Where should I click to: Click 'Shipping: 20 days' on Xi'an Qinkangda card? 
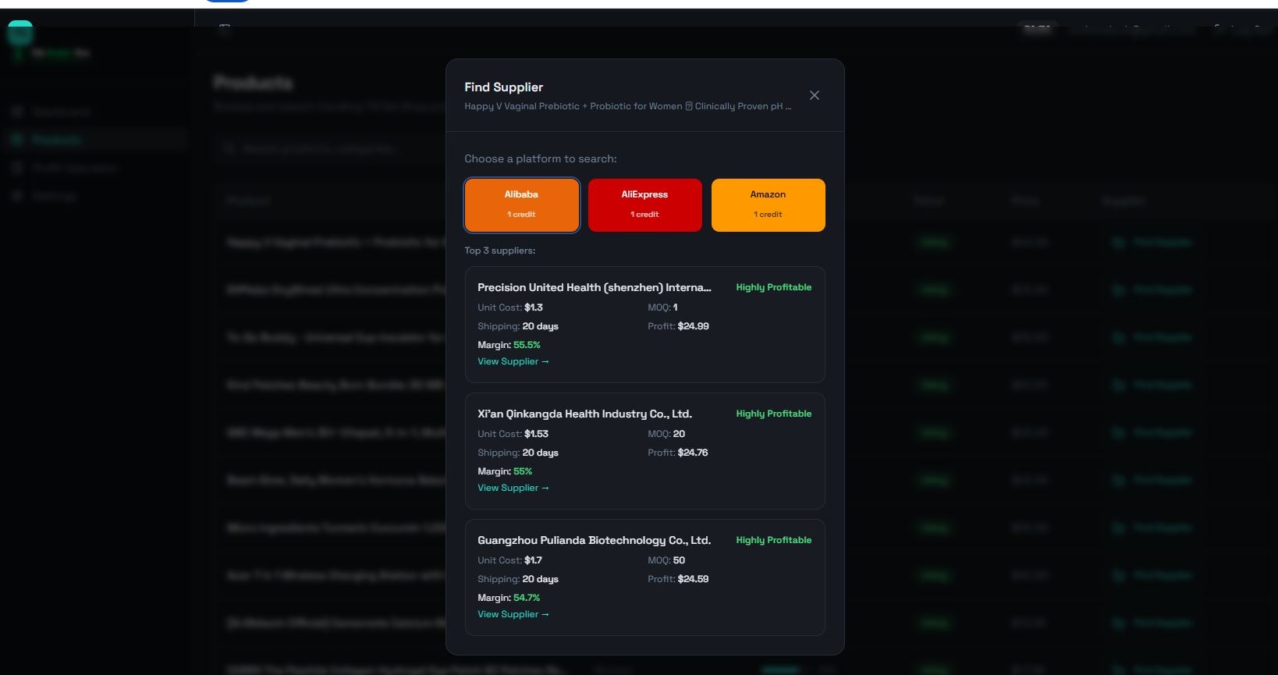click(x=518, y=453)
